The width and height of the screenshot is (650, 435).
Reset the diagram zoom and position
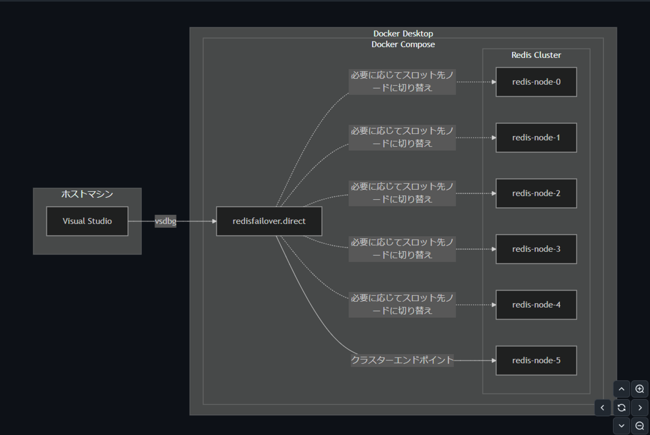621,408
